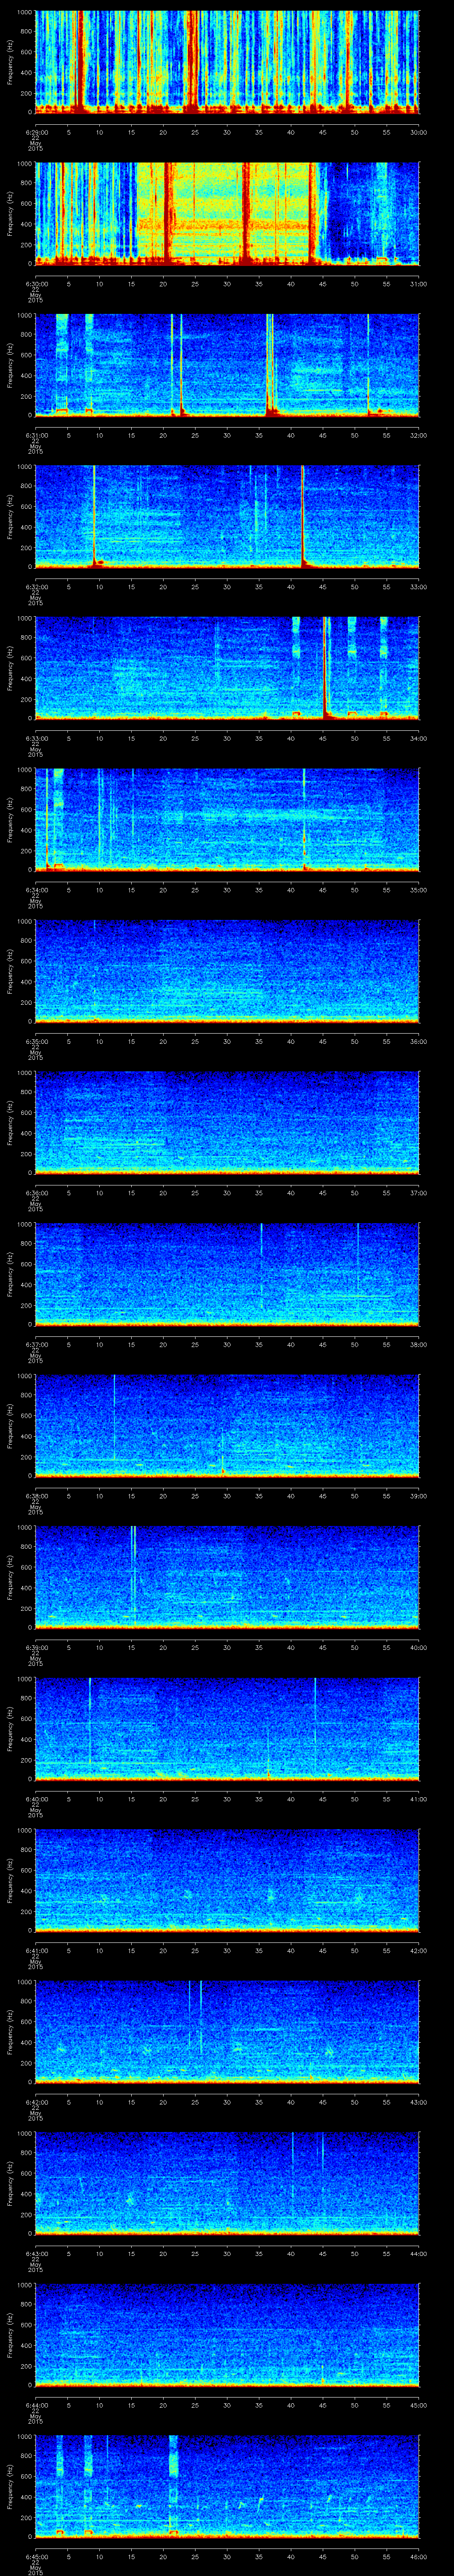The image size is (454, 2576).
Task: Click the 31:00 end time label
Action: [419, 284]
